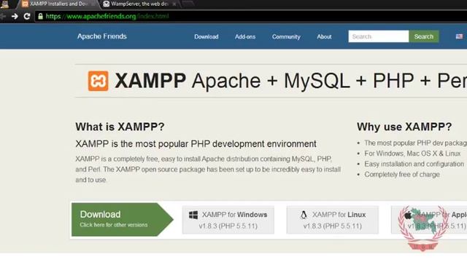467x262 pixels.
Task: Click the 'What is XAMPP?' heading
Action: tap(120, 127)
